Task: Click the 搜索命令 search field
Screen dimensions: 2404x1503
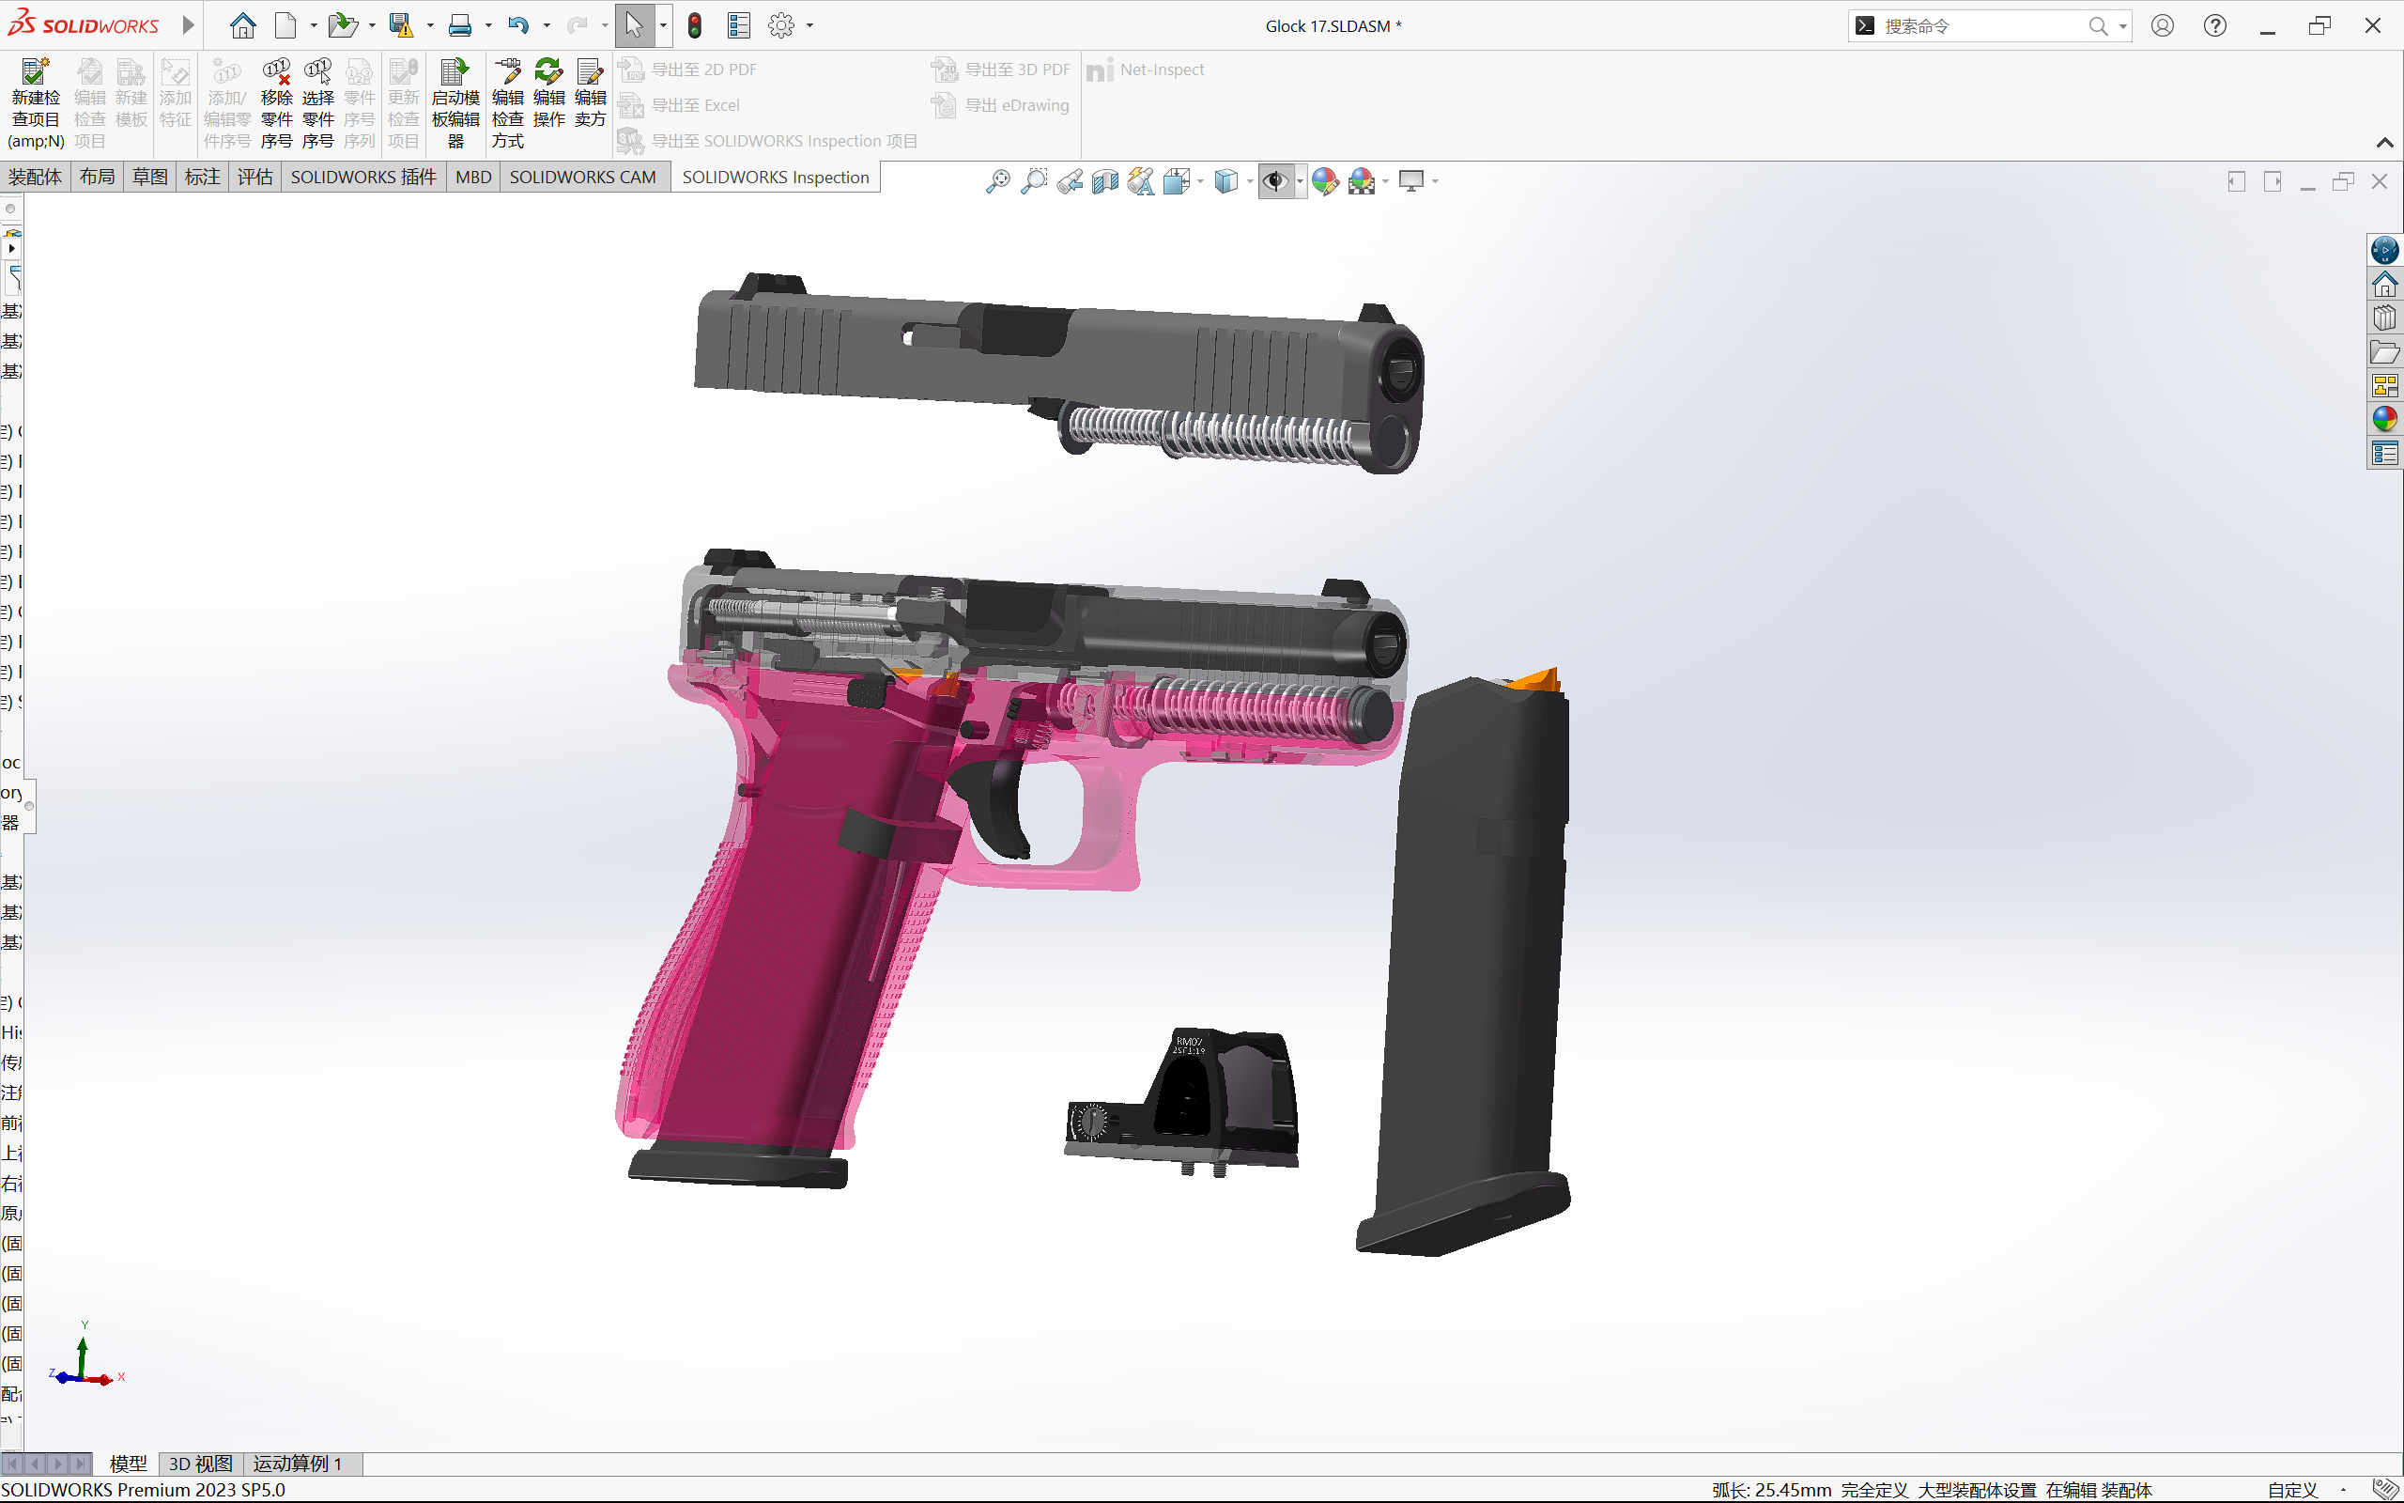Action: coord(1977,26)
